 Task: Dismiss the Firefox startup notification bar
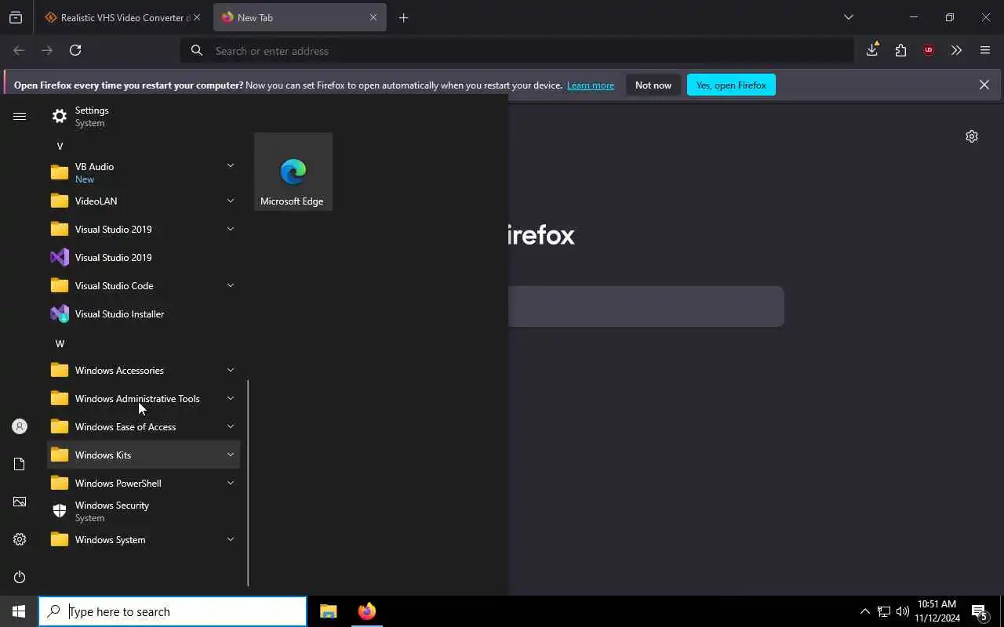(984, 85)
